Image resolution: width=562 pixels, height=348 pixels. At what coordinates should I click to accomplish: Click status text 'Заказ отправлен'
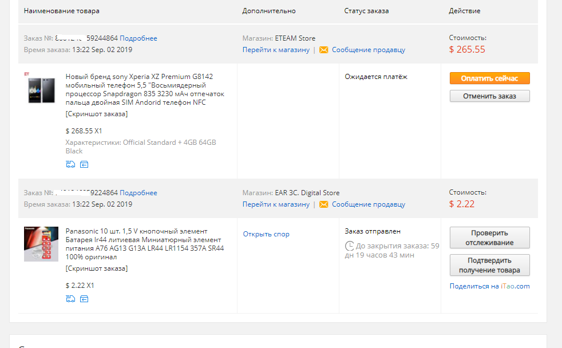point(373,231)
